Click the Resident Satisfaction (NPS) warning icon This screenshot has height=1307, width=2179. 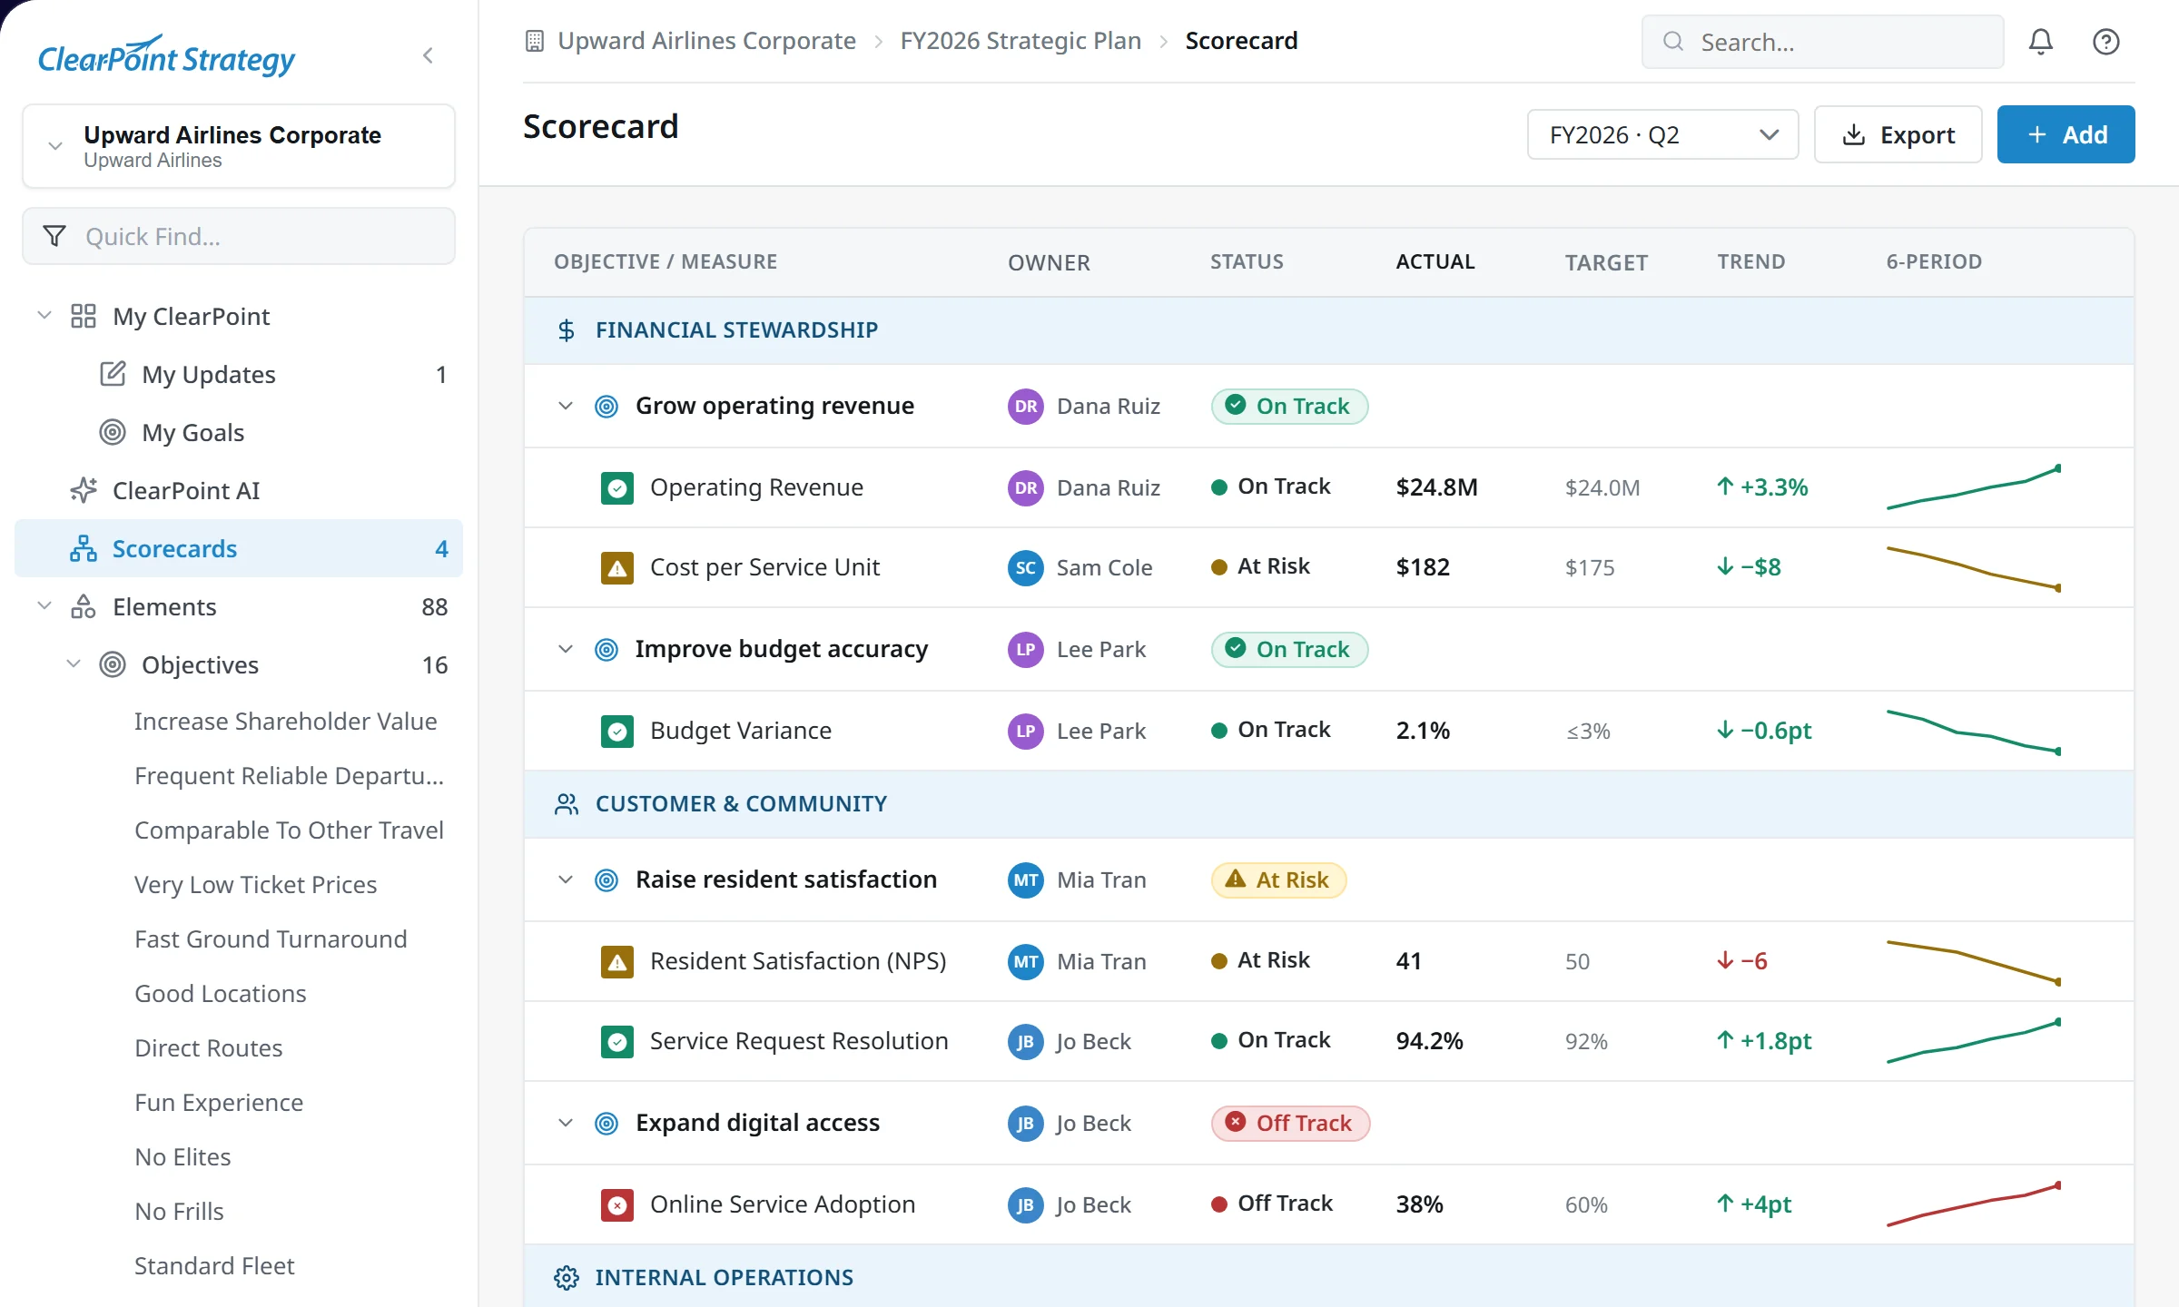pyautogui.click(x=617, y=962)
